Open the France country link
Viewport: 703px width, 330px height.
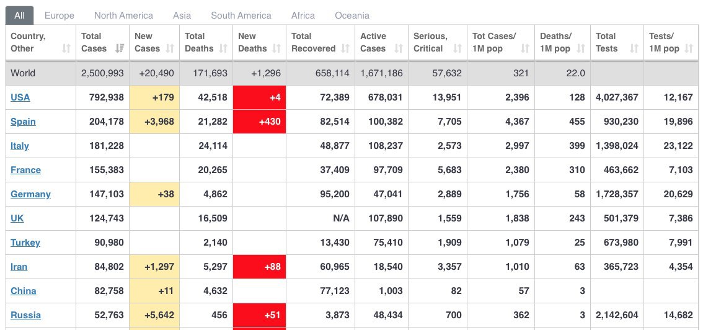(25, 170)
